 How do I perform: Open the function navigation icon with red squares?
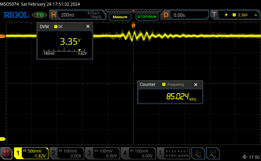(6, 153)
